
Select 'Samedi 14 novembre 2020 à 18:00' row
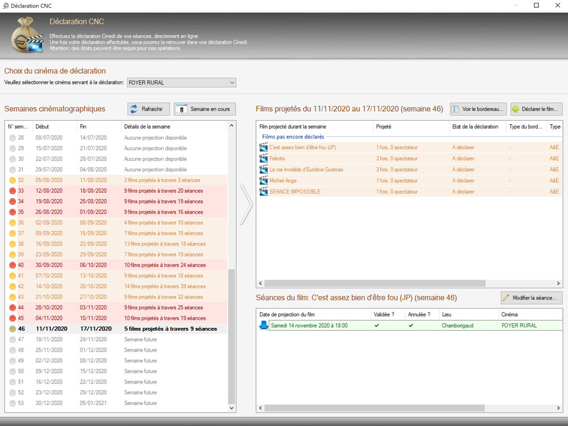tap(415, 326)
